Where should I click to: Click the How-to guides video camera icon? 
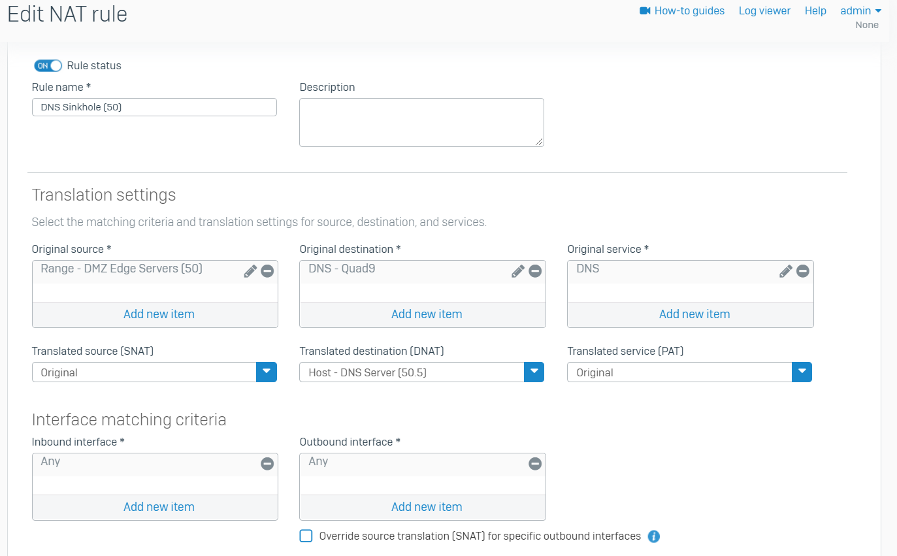tap(645, 10)
